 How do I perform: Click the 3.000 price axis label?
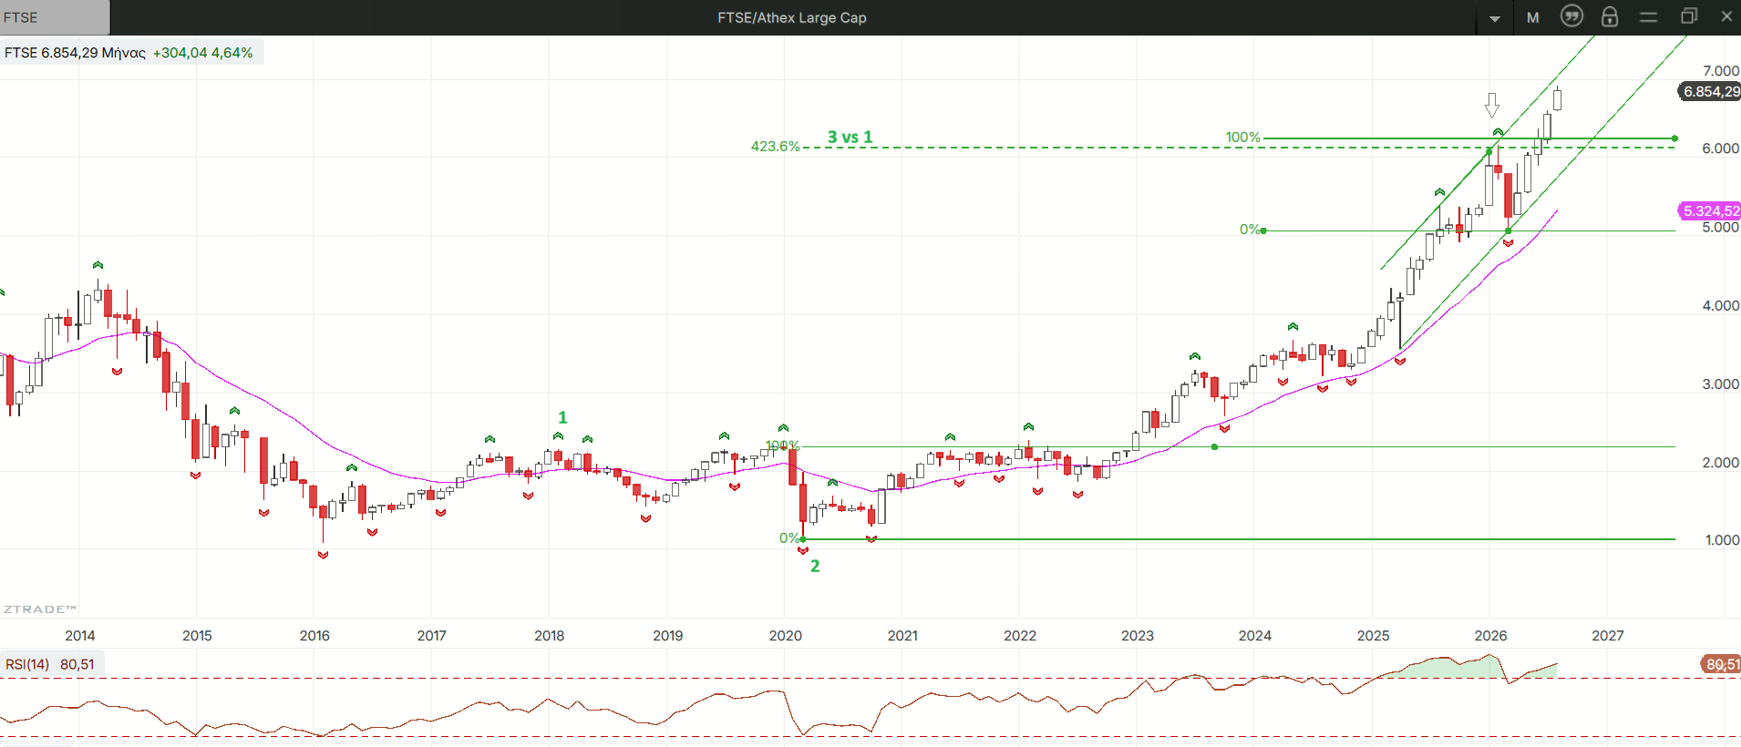pos(1721,384)
